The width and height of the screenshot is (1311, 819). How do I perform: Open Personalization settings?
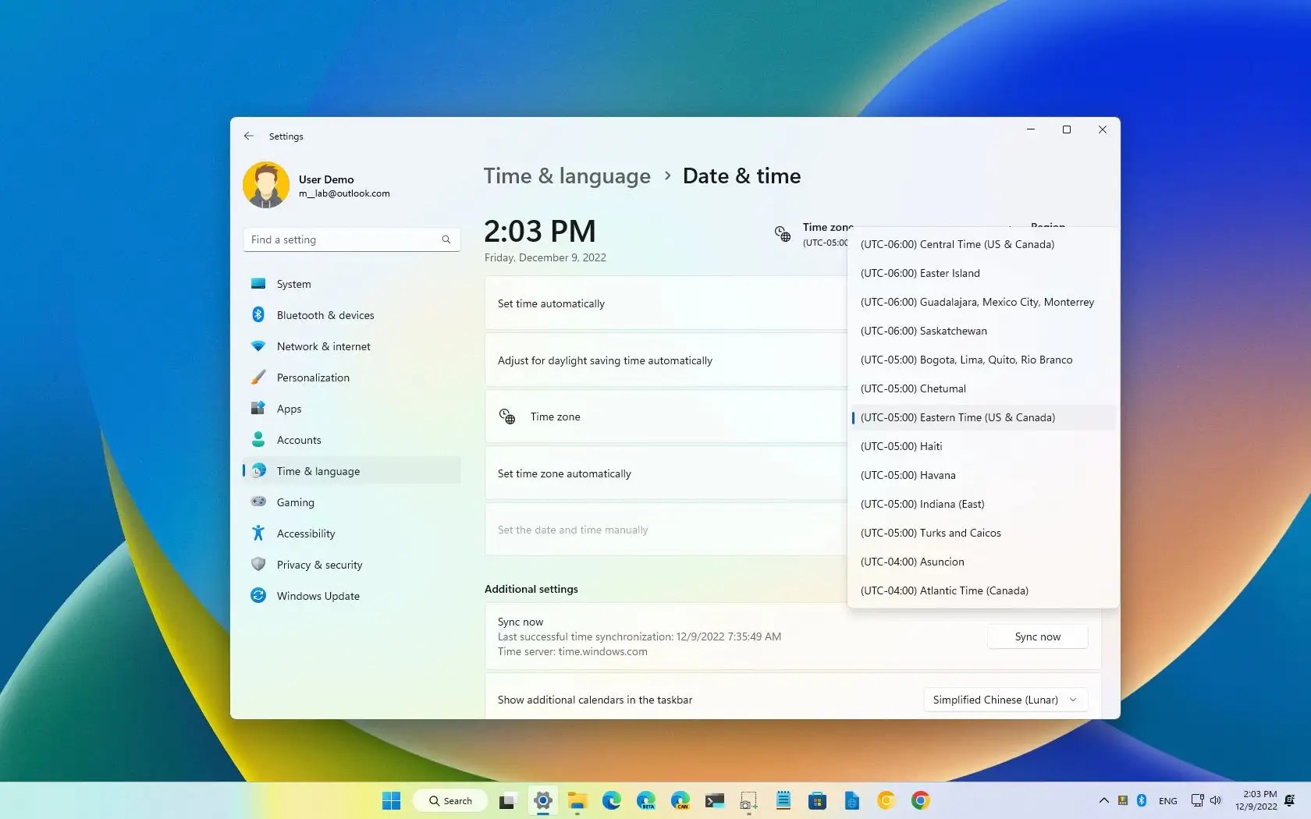[313, 378]
